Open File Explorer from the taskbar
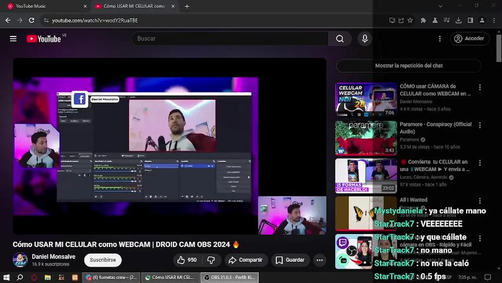The height and width of the screenshot is (283, 502). (48, 277)
